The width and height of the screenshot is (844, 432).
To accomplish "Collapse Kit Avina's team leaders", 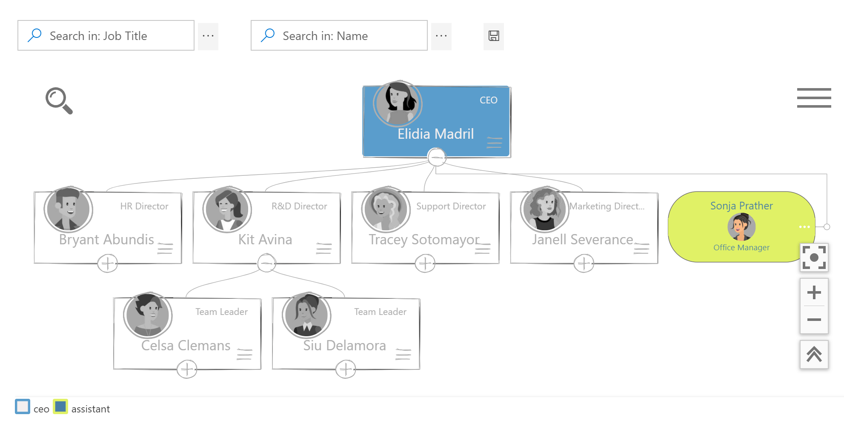I will coord(266,263).
